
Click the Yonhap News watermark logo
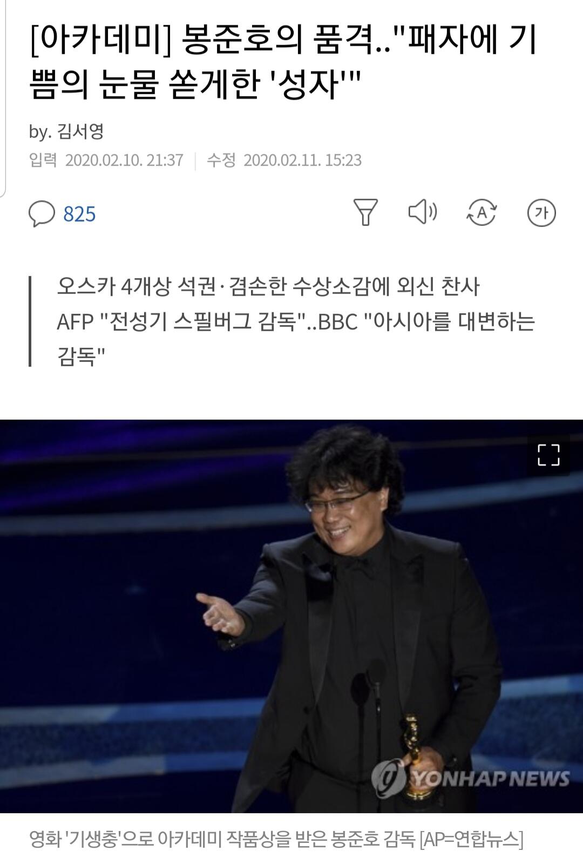click(470, 778)
